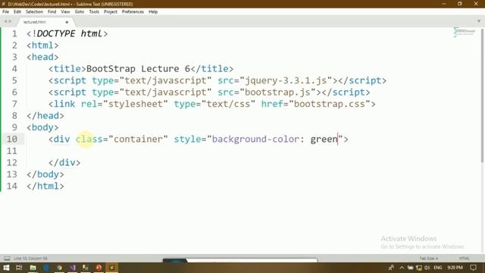Click the 9:20 PM clock
This screenshot has width=485, height=273.
[455, 268]
